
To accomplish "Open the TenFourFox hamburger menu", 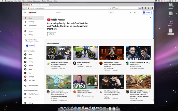I will point(152,8).
